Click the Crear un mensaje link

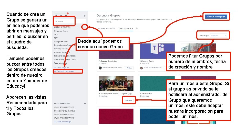point(63,122)
